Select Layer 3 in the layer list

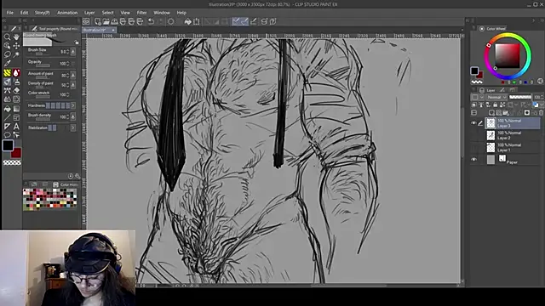pyautogui.click(x=513, y=123)
